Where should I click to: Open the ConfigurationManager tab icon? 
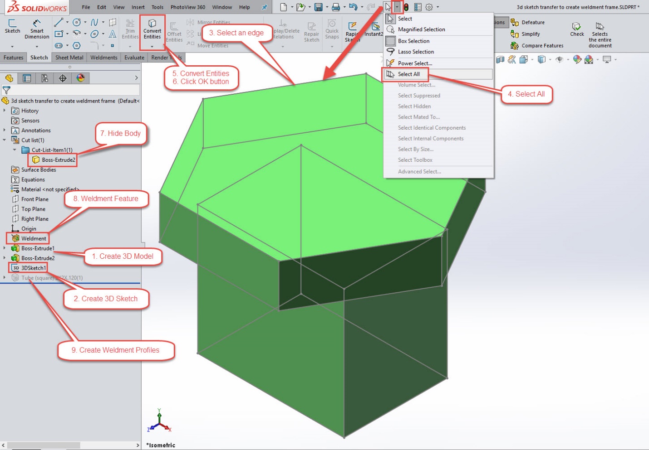pyautogui.click(x=44, y=78)
